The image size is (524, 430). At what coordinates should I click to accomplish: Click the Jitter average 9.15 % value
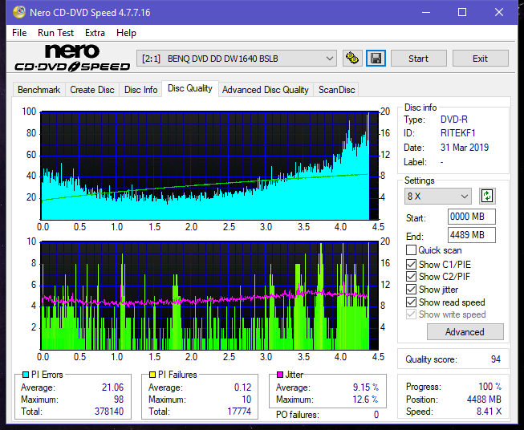click(366, 387)
